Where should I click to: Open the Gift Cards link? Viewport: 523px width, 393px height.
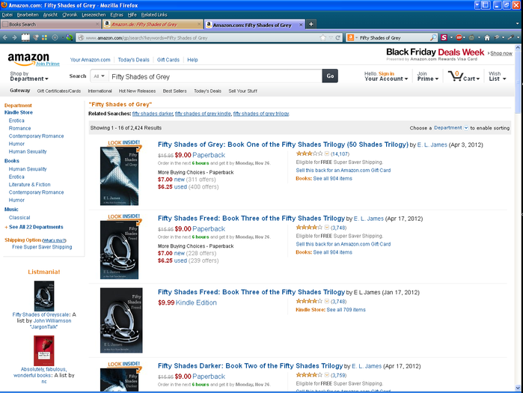point(168,60)
